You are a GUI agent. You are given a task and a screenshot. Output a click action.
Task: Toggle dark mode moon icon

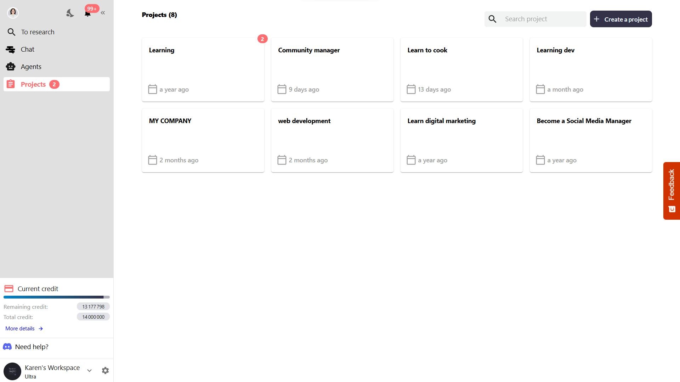70,13
